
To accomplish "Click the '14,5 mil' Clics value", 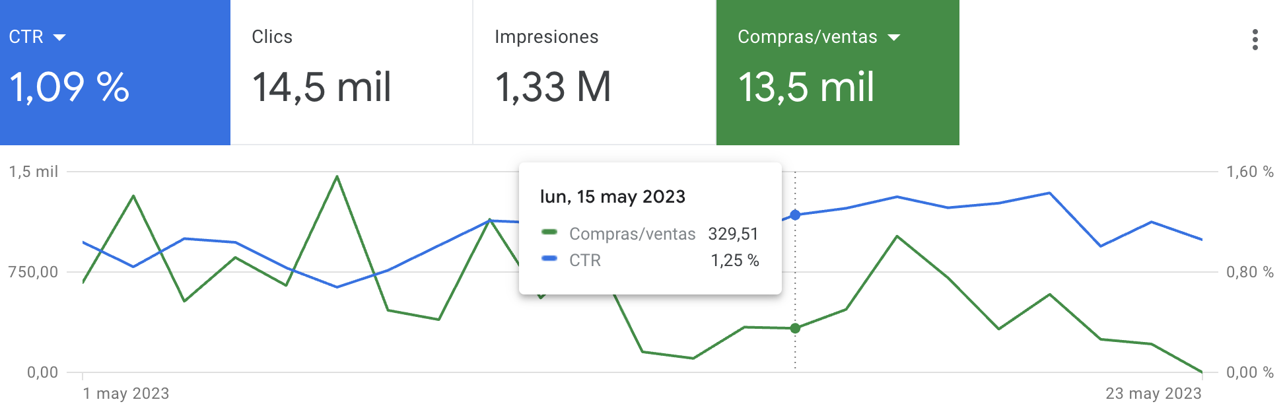I will (322, 87).
